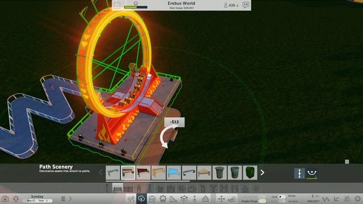This screenshot has width=363, height=204.
Task: Toggle the Angle Snap switch
Action: 262,201
